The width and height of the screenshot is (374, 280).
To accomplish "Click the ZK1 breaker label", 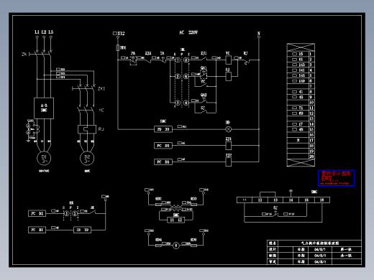I will click(x=101, y=88).
